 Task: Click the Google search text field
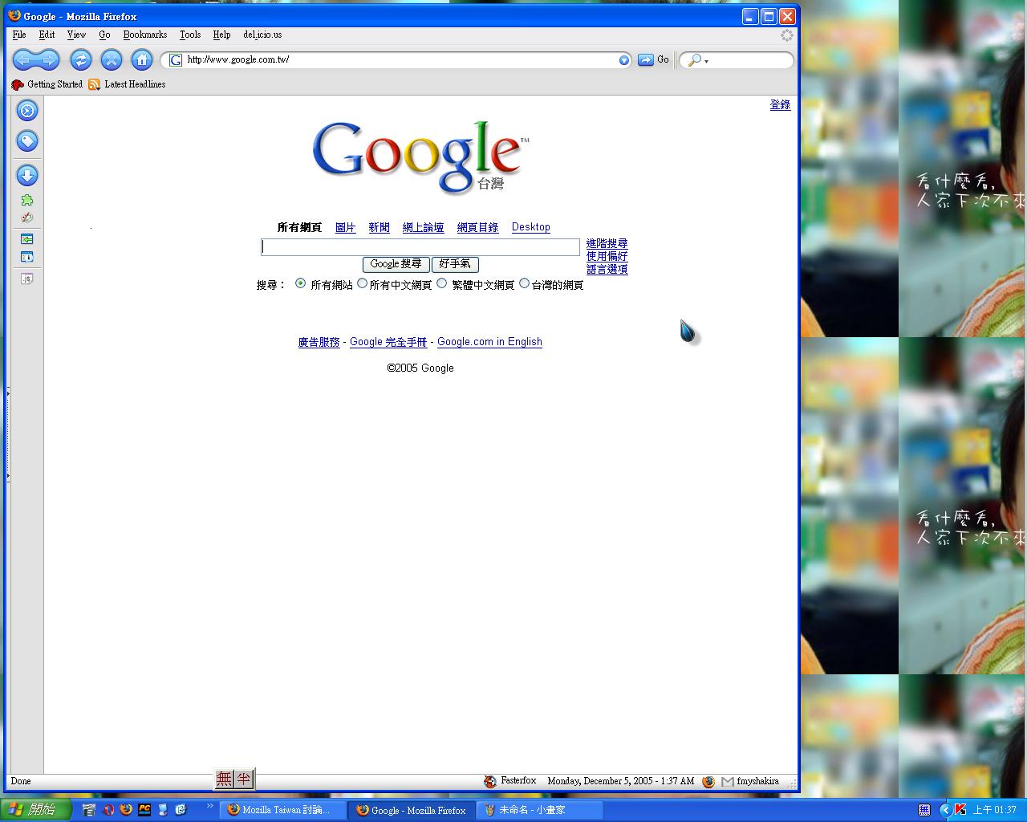(x=420, y=247)
